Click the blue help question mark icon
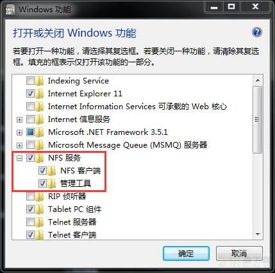The image size is (275, 273). click(x=257, y=32)
